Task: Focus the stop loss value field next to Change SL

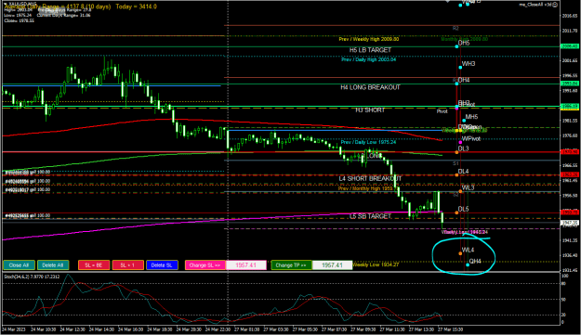Action: click(246, 265)
